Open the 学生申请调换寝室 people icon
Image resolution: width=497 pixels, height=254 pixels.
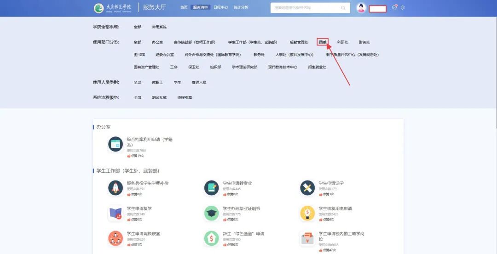point(116,238)
